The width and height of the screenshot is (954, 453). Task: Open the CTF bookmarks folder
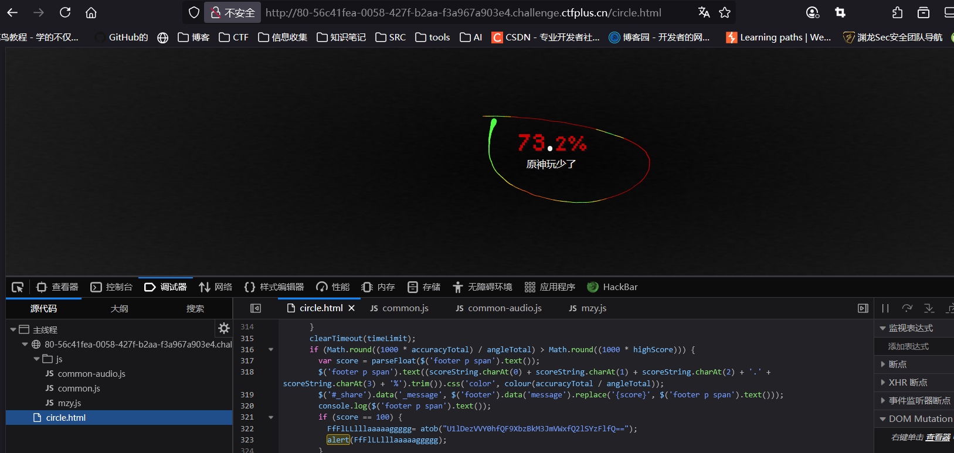[233, 38]
